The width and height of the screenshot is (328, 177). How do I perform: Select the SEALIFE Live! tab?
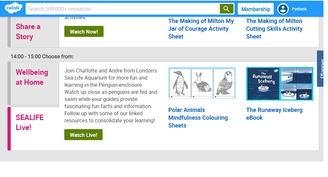click(x=32, y=122)
